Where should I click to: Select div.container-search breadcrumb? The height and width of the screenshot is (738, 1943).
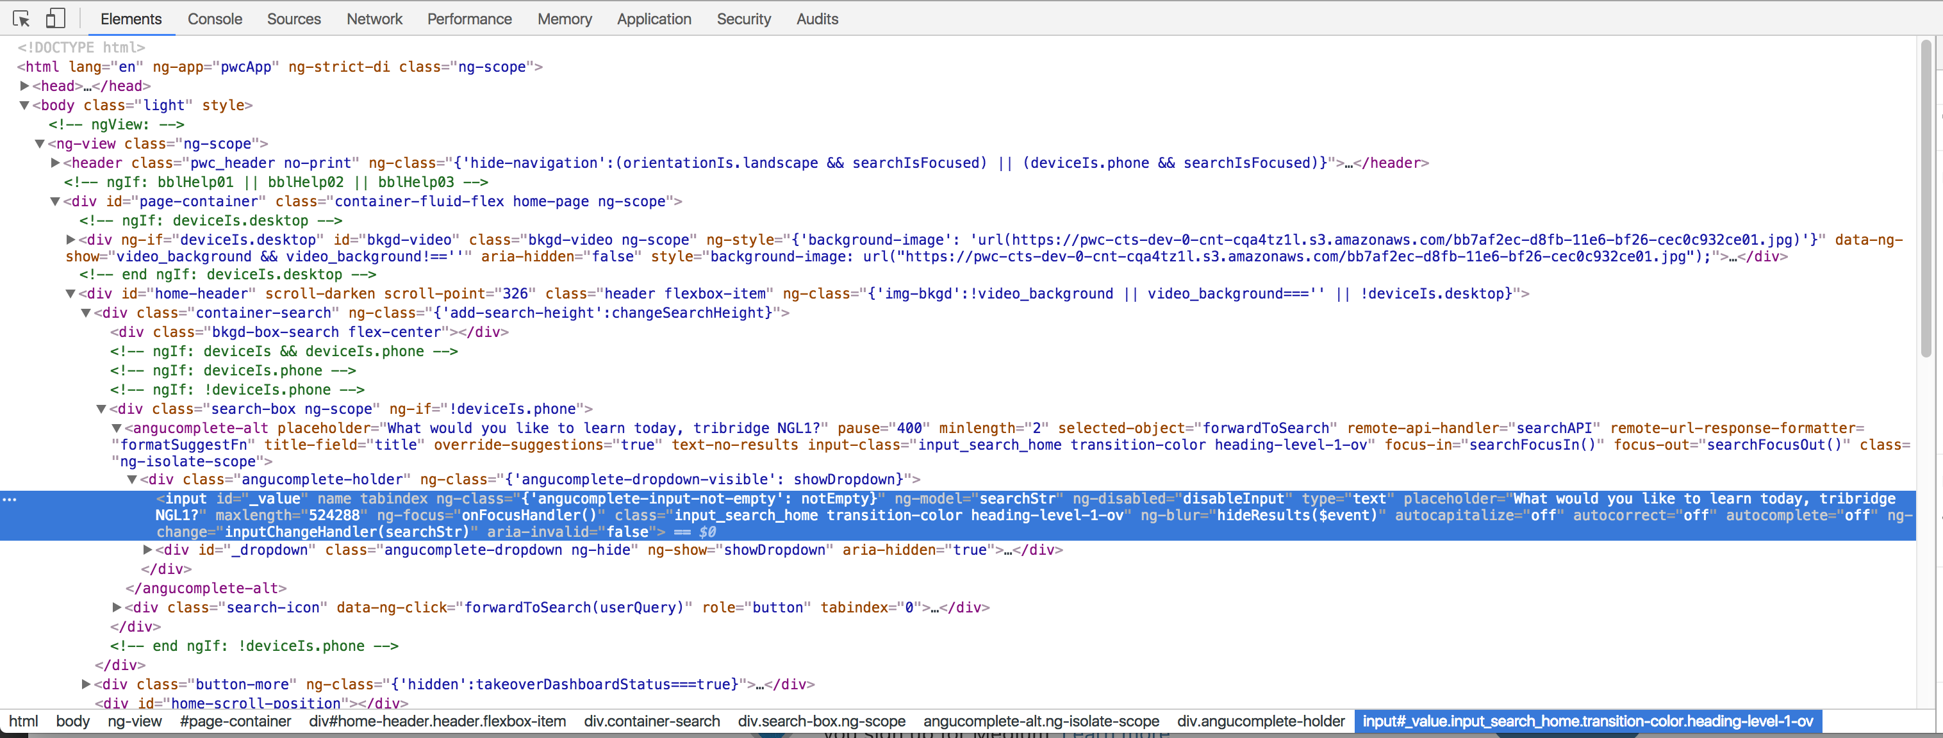pyautogui.click(x=652, y=721)
